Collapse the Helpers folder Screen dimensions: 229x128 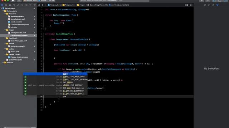coord(5,30)
